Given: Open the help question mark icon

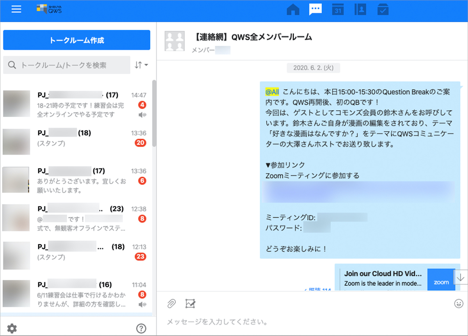Looking at the screenshot, I should coord(141,329).
